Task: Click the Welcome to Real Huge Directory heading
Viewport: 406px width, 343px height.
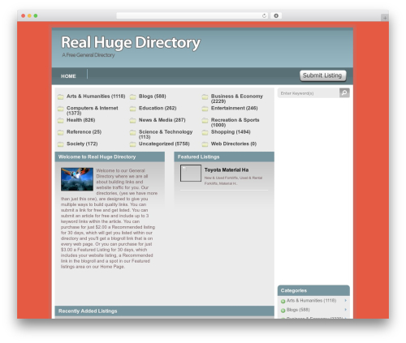Action: coord(97,156)
